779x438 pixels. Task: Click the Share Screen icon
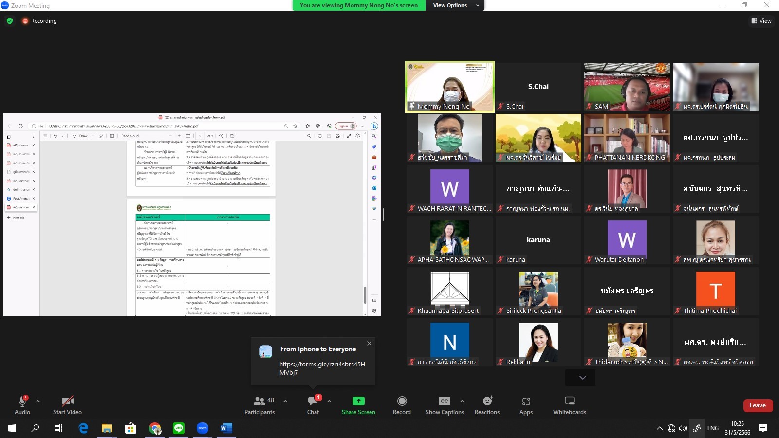click(x=358, y=401)
